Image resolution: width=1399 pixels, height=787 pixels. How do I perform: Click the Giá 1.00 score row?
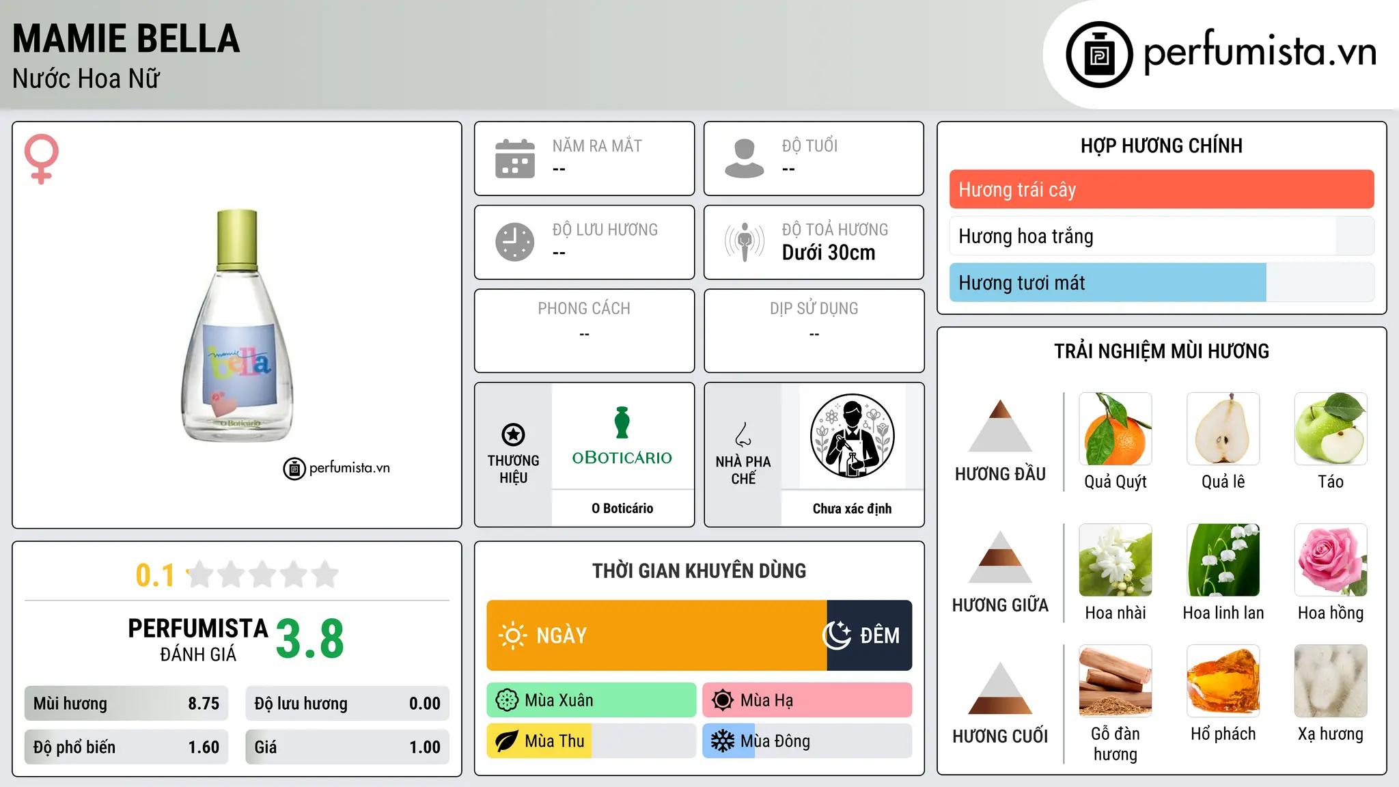348,747
